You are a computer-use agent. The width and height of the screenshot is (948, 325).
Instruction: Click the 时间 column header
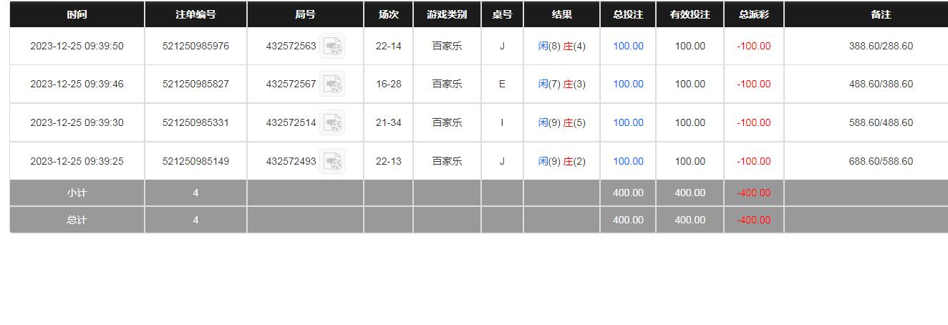pos(77,14)
